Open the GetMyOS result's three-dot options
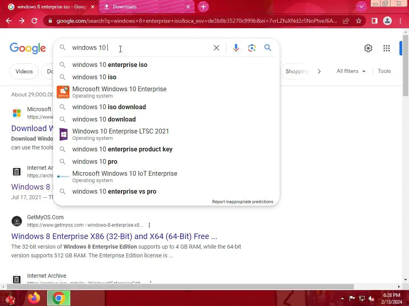This screenshot has width=409, height=306. click(x=149, y=225)
